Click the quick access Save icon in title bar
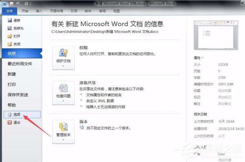This screenshot has width=245, height=162. tap(11, 4)
